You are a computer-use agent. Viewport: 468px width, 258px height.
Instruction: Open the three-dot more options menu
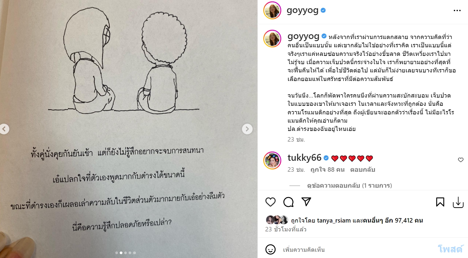point(457,11)
